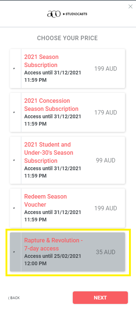Choose Rapture & Revolution 7-day access title
The image size is (136, 312).
53,244
